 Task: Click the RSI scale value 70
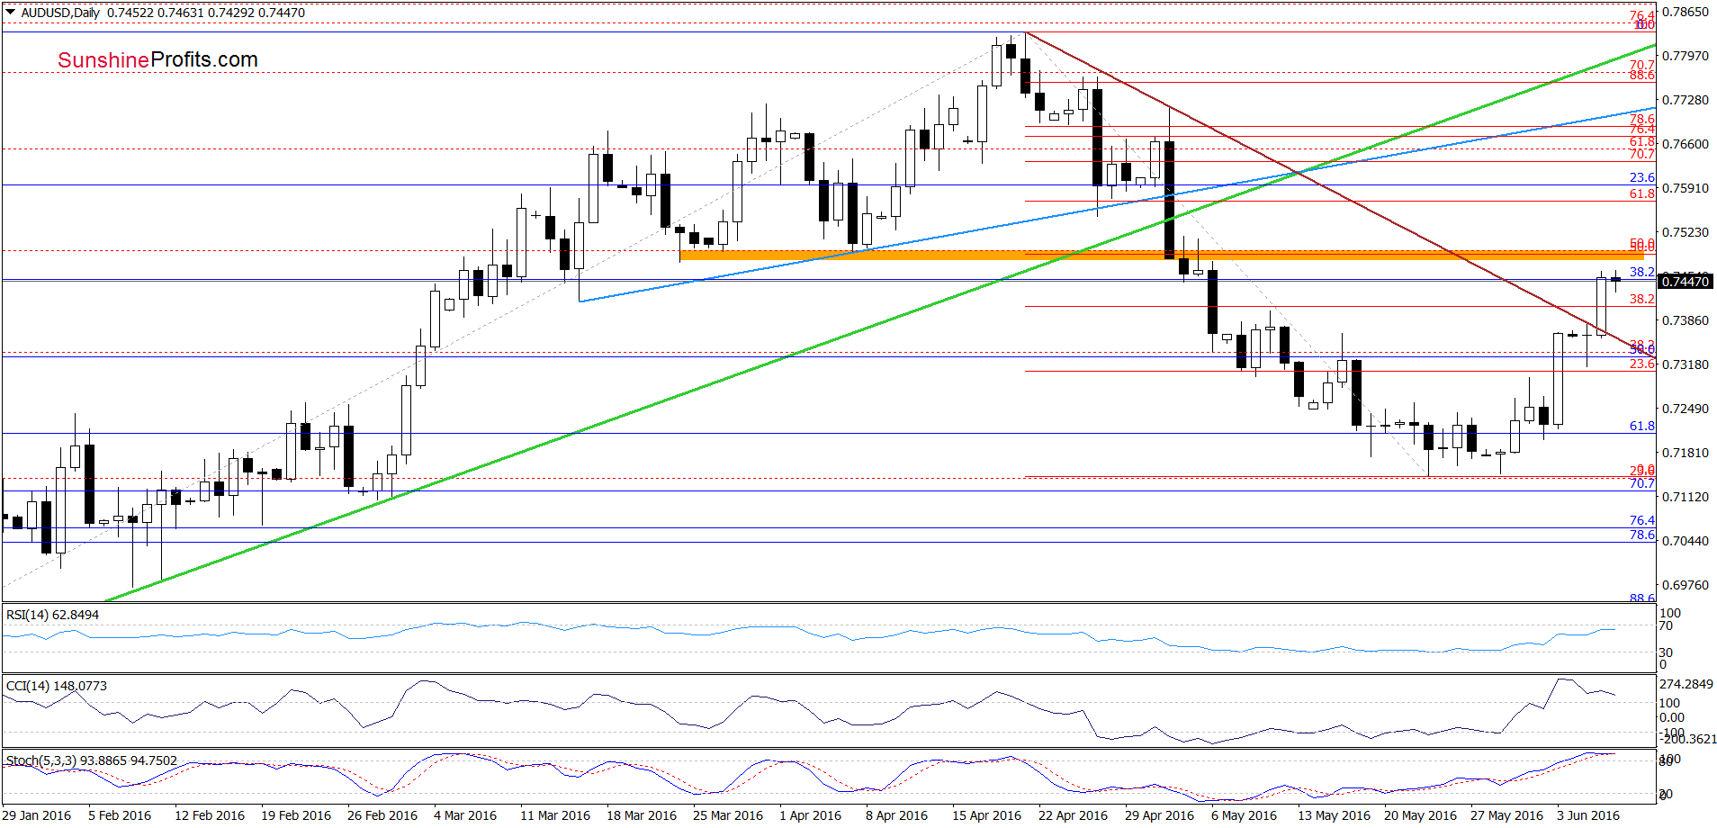1667,625
